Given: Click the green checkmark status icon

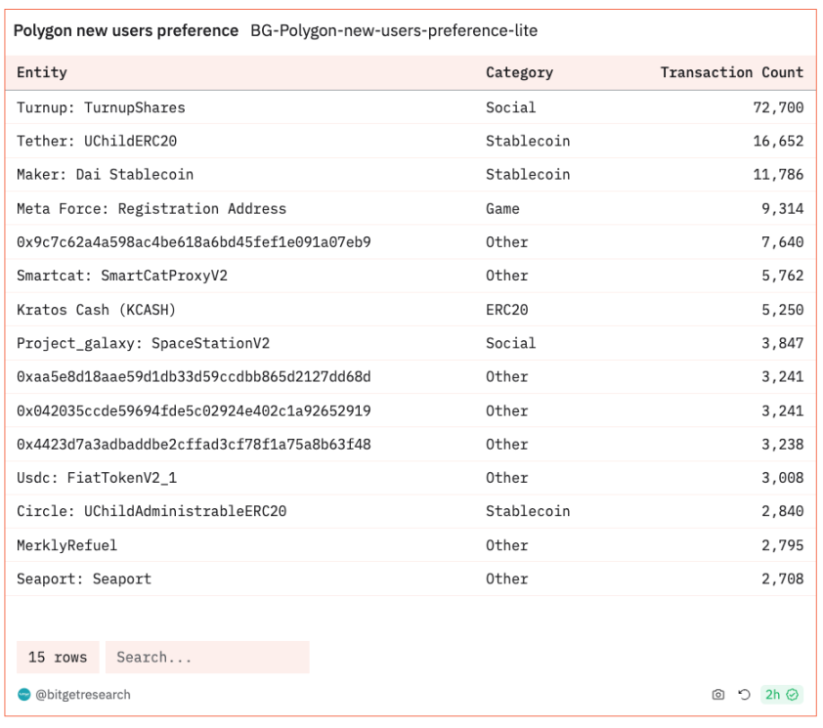Looking at the screenshot, I should 792,695.
